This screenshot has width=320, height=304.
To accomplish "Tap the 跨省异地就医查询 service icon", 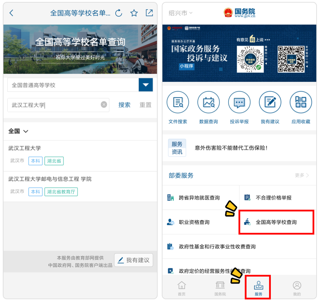I will coord(170,197).
